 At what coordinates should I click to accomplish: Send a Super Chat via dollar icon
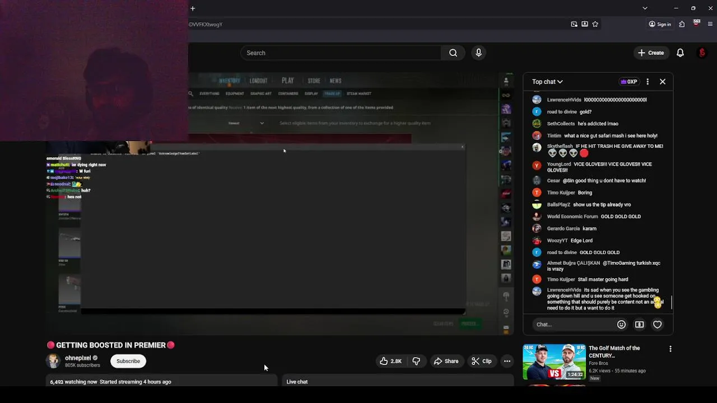pyautogui.click(x=639, y=324)
